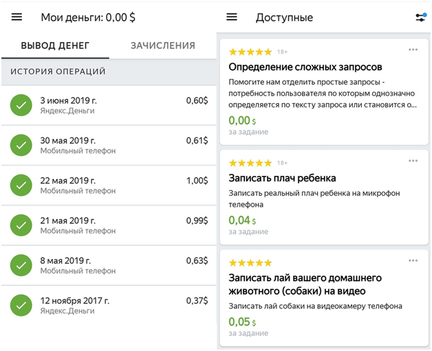Click green checkmark for 12 ноября 2017
This screenshot has height=351, width=432.
point(21,306)
